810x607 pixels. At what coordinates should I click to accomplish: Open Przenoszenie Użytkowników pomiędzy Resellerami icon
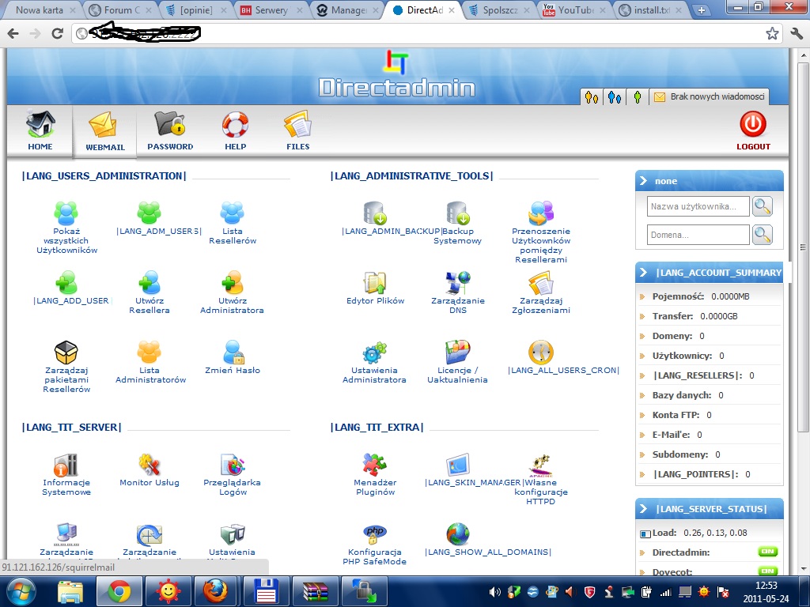click(541, 213)
